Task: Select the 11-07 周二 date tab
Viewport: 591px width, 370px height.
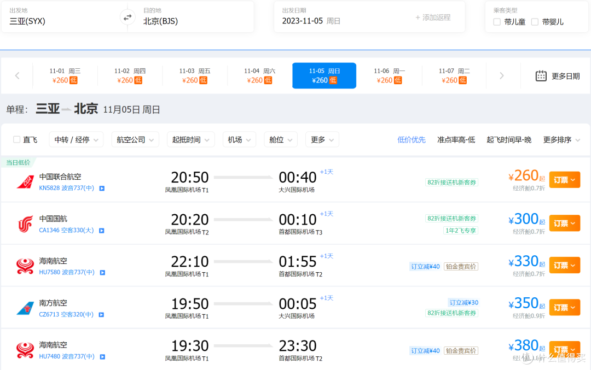Action: click(454, 75)
